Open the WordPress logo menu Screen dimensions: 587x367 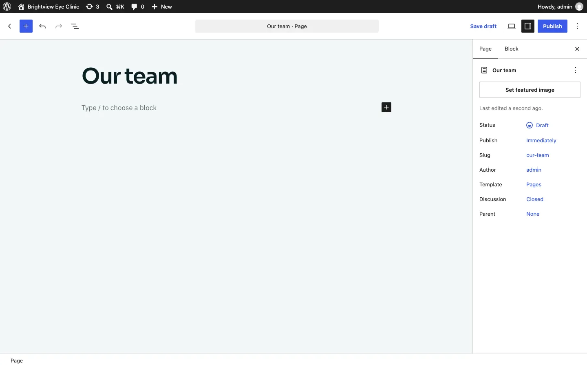[x=7, y=7]
